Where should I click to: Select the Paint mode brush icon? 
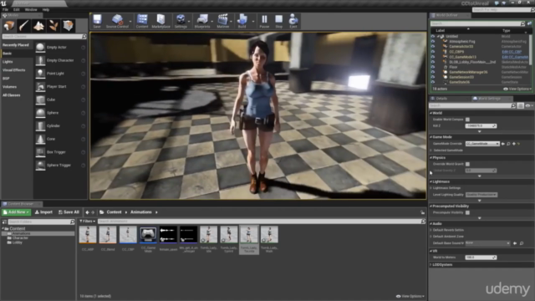pos(24,26)
